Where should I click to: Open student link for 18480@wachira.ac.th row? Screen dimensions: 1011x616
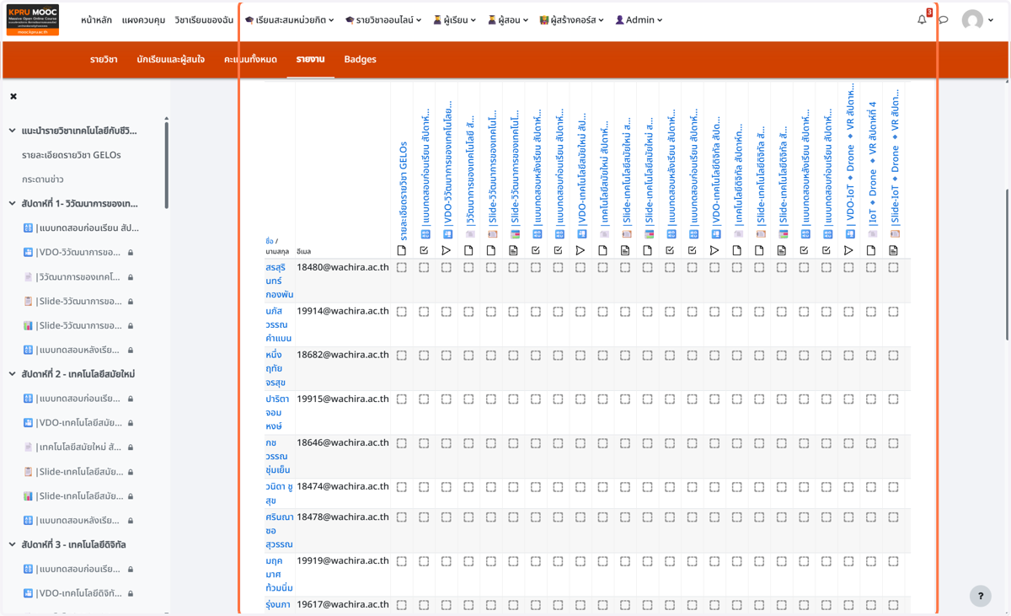click(x=279, y=281)
